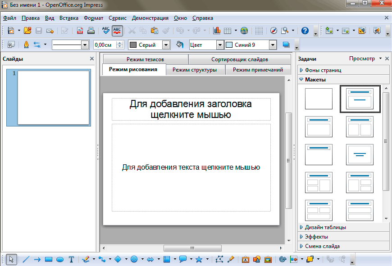The width and height of the screenshot is (392, 266).
Task: Expand Эффекты section
Action: (x=343, y=237)
